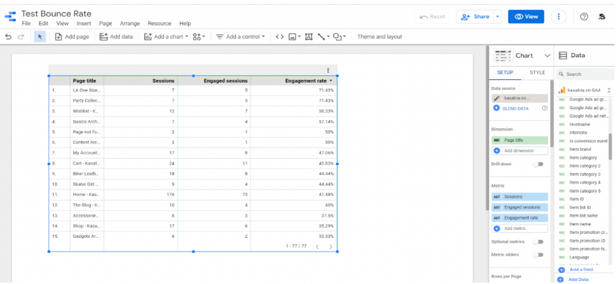616x284 pixels.
Task: Click the Search field in the Data panel
Action: pyautogui.click(x=585, y=74)
